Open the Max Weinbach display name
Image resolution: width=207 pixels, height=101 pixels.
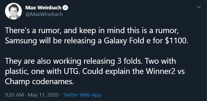pos(43,8)
